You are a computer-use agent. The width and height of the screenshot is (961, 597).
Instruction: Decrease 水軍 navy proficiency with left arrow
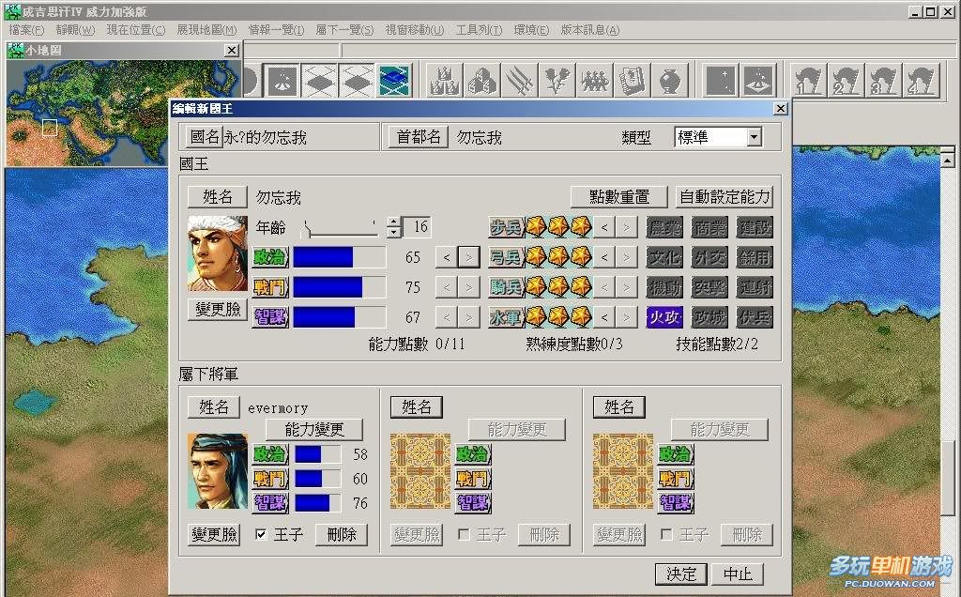coord(604,317)
